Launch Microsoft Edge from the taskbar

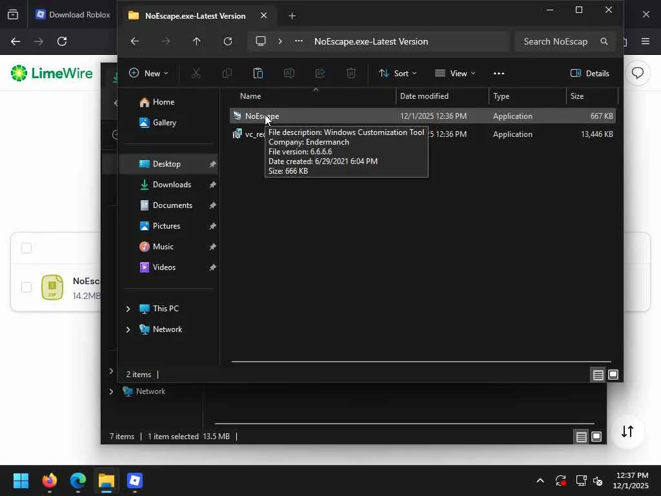coord(78,481)
